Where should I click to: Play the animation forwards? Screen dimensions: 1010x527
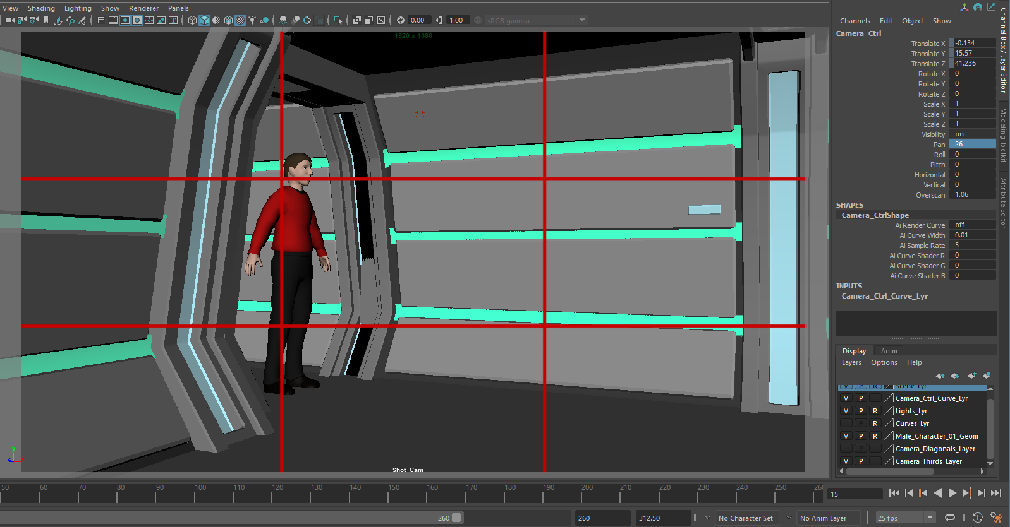click(x=952, y=493)
